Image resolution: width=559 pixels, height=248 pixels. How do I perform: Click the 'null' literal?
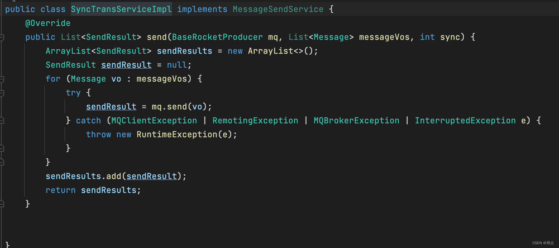(x=177, y=65)
